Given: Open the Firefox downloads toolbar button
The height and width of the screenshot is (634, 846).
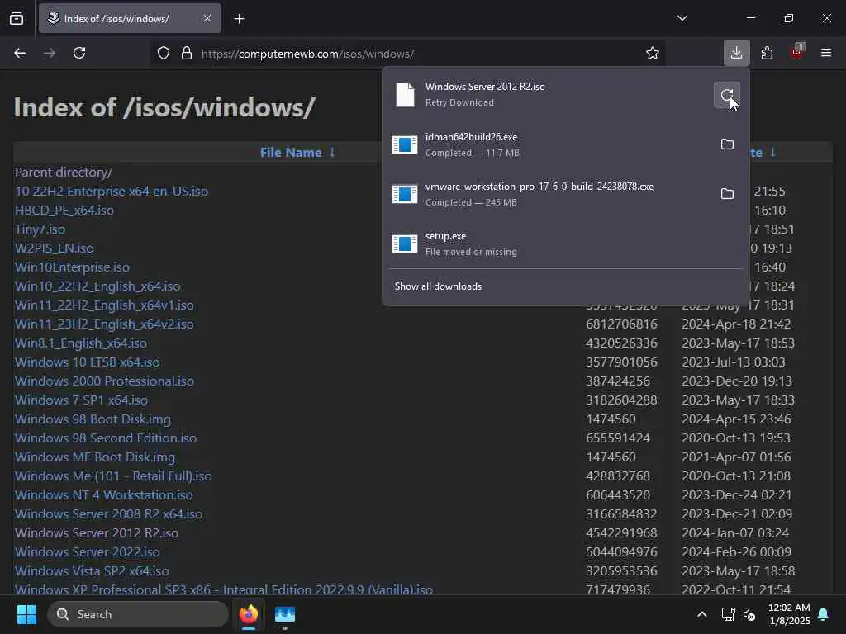Looking at the screenshot, I should click(736, 53).
